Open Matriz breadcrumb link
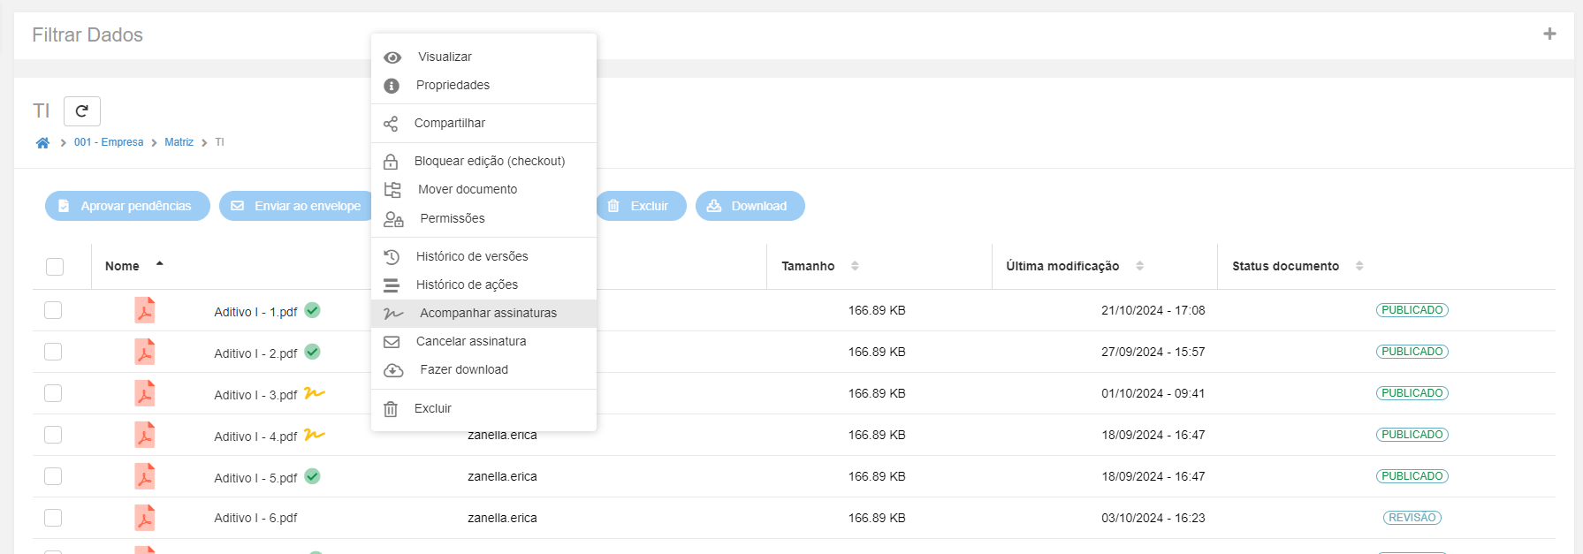This screenshot has width=1583, height=554. tap(179, 142)
